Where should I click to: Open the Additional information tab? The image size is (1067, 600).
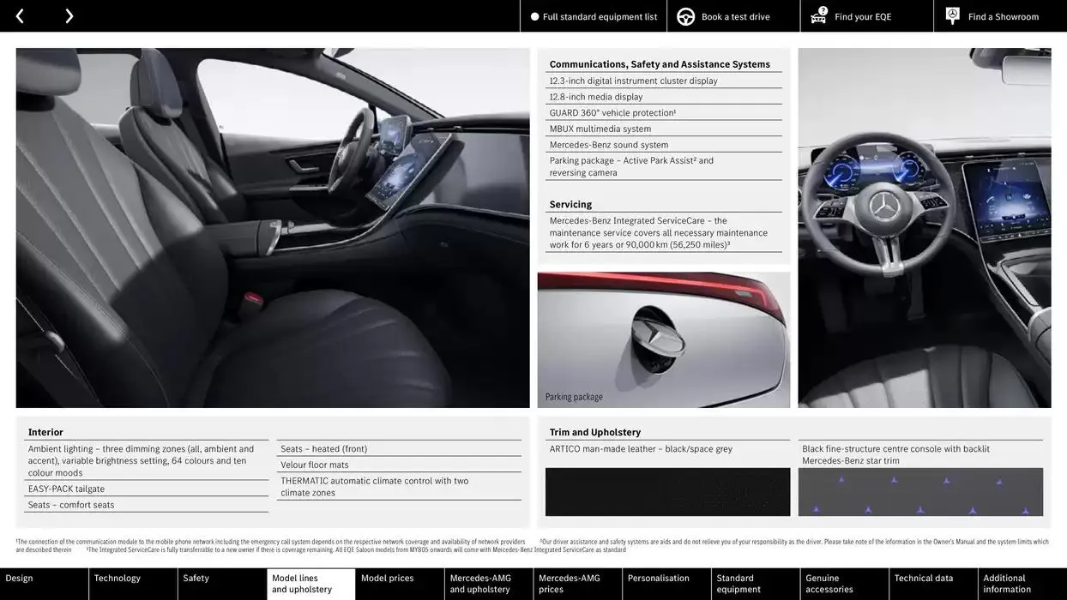coord(1022,584)
